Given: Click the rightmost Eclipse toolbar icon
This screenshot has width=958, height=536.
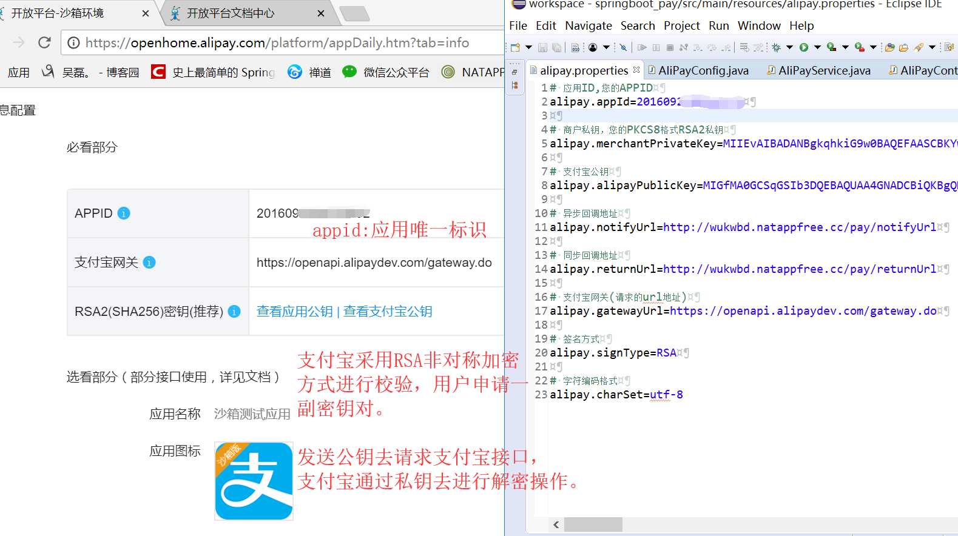Looking at the screenshot, I should point(950,47).
